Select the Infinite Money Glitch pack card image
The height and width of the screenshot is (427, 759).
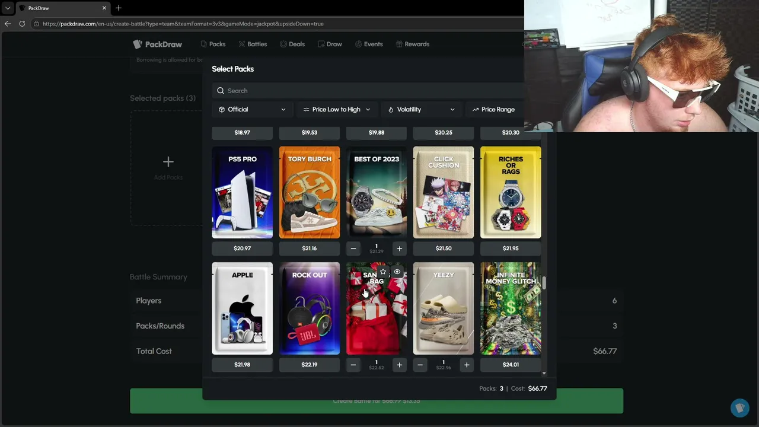coord(511,308)
